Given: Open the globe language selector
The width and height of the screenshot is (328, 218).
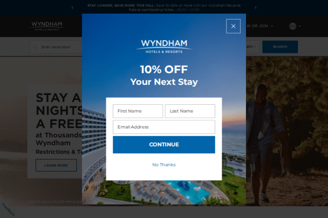Looking at the screenshot, I should click(293, 26).
